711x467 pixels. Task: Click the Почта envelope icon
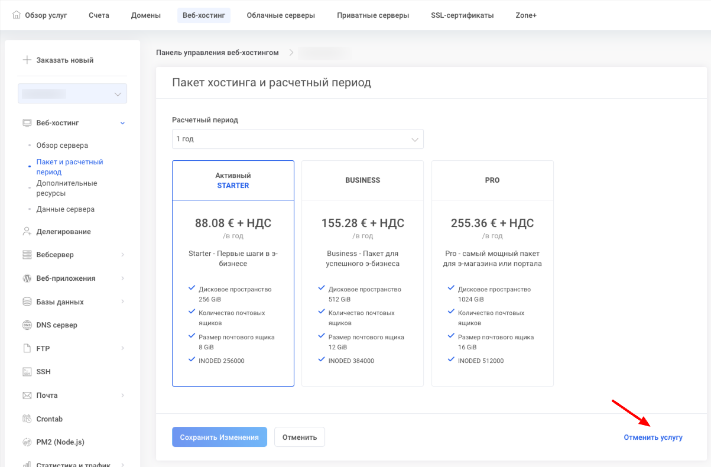pyautogui.click(x=27, y=395)
